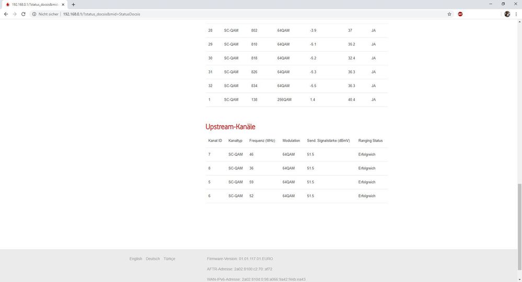Click 'Erfolgreich' status for channel 7
The image size is (522, 282).
(367, 154)
